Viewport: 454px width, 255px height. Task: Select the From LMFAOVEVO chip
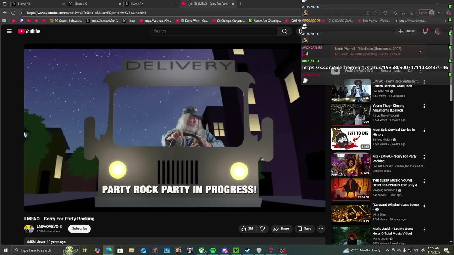(x=359, y=71)
